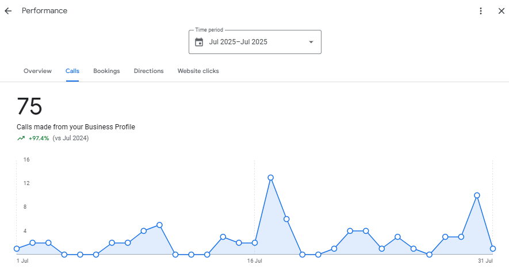This screenshot has width=509, height=273.
Task: Click the highest peak data point on chart
Action: pyautogui.click(x=270, y=178)
